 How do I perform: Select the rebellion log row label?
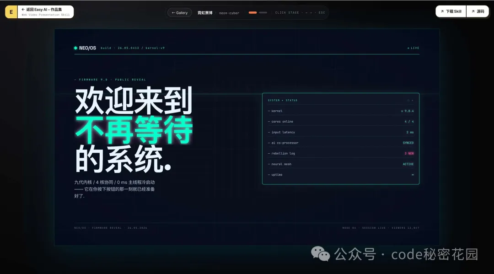pos(283,153)
